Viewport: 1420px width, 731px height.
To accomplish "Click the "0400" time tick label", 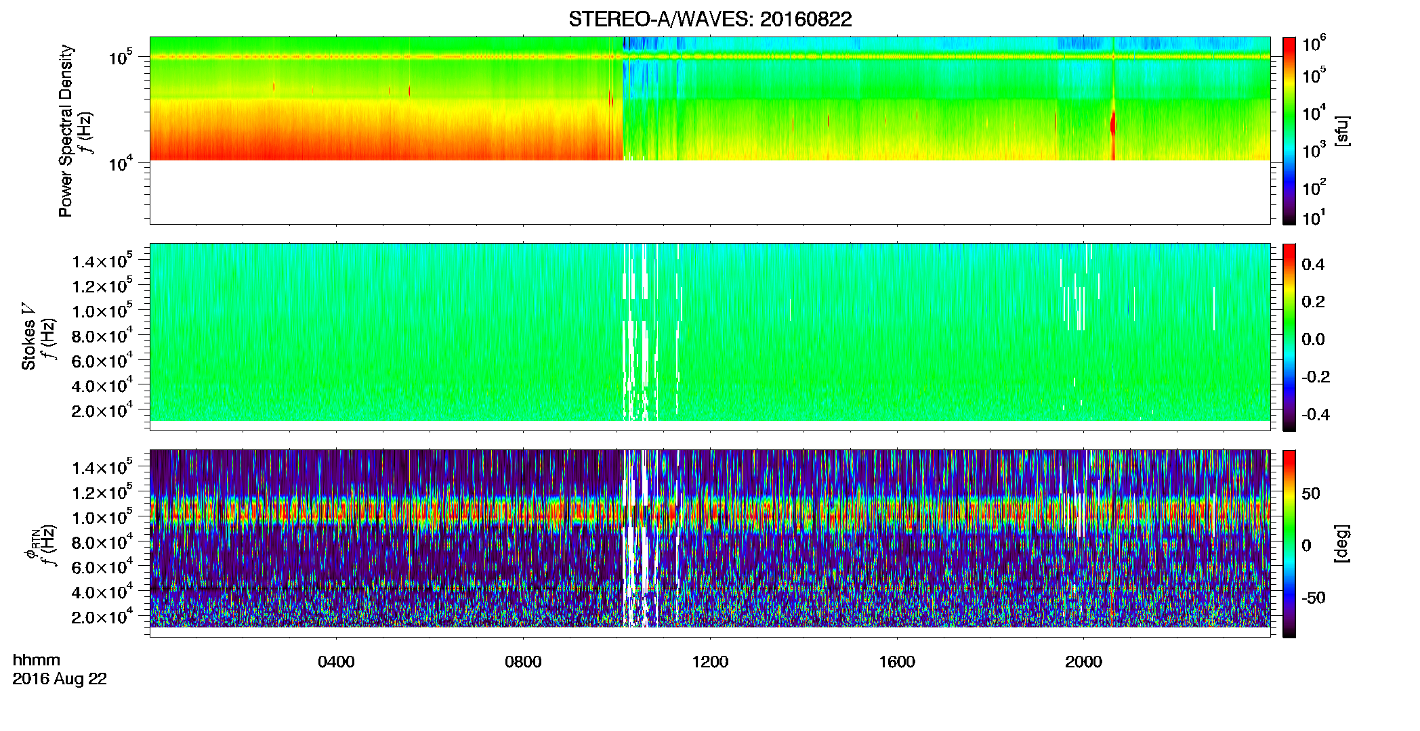I will [336, 661].
